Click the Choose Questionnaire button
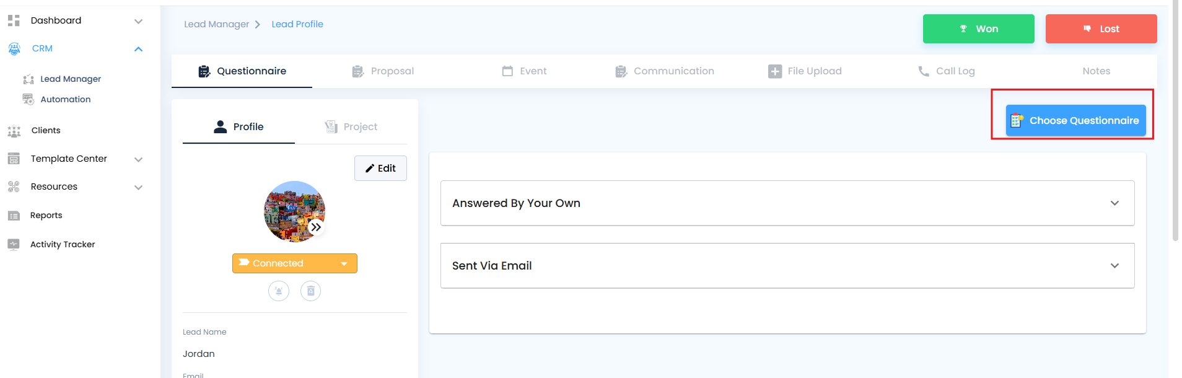Screen dimensions: 1182x378 tap(1076, 121)
